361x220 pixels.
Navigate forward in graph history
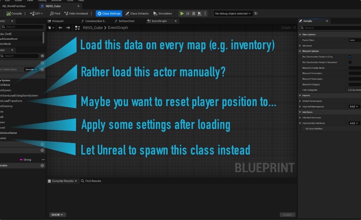(x=68, y=28)
